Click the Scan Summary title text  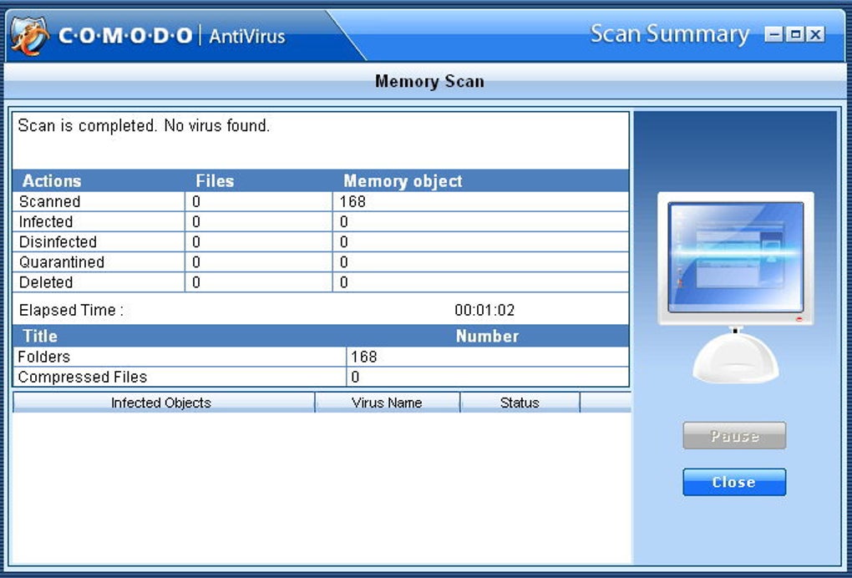point(669,34)
